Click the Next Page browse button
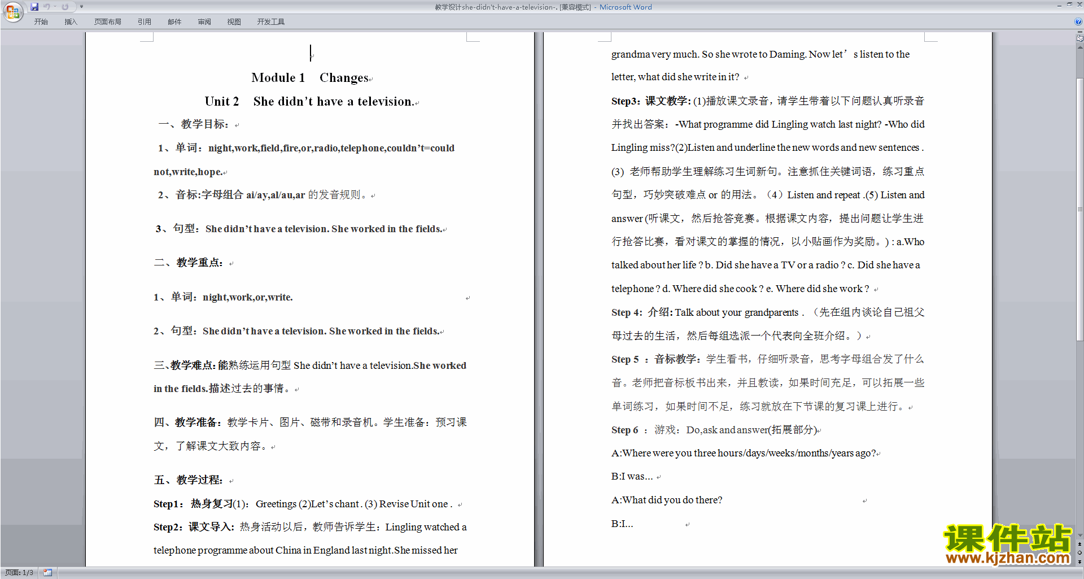 [x=1079, y=561]
